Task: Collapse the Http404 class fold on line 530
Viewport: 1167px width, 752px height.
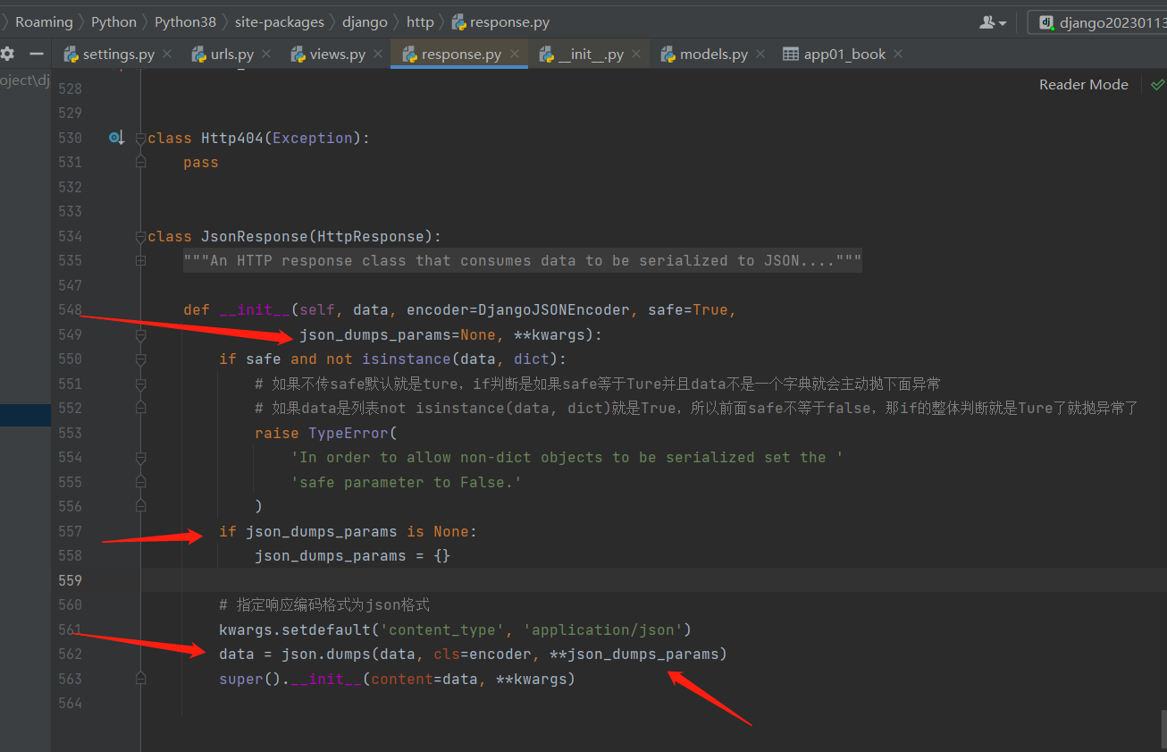Action: [x=140, y=139]
